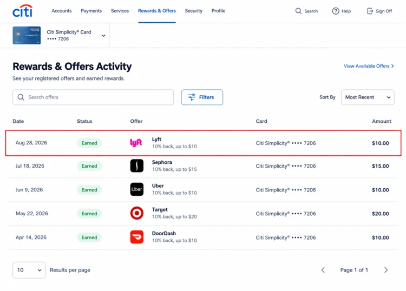Screen dimensions: 406x291
Task: Go to previous page with left arrow
Action: (323, 270)
